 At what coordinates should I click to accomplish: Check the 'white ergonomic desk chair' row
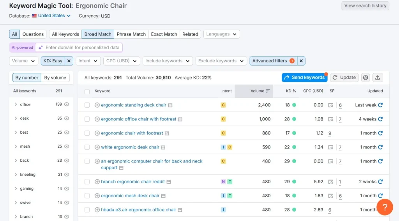(87, 147)
